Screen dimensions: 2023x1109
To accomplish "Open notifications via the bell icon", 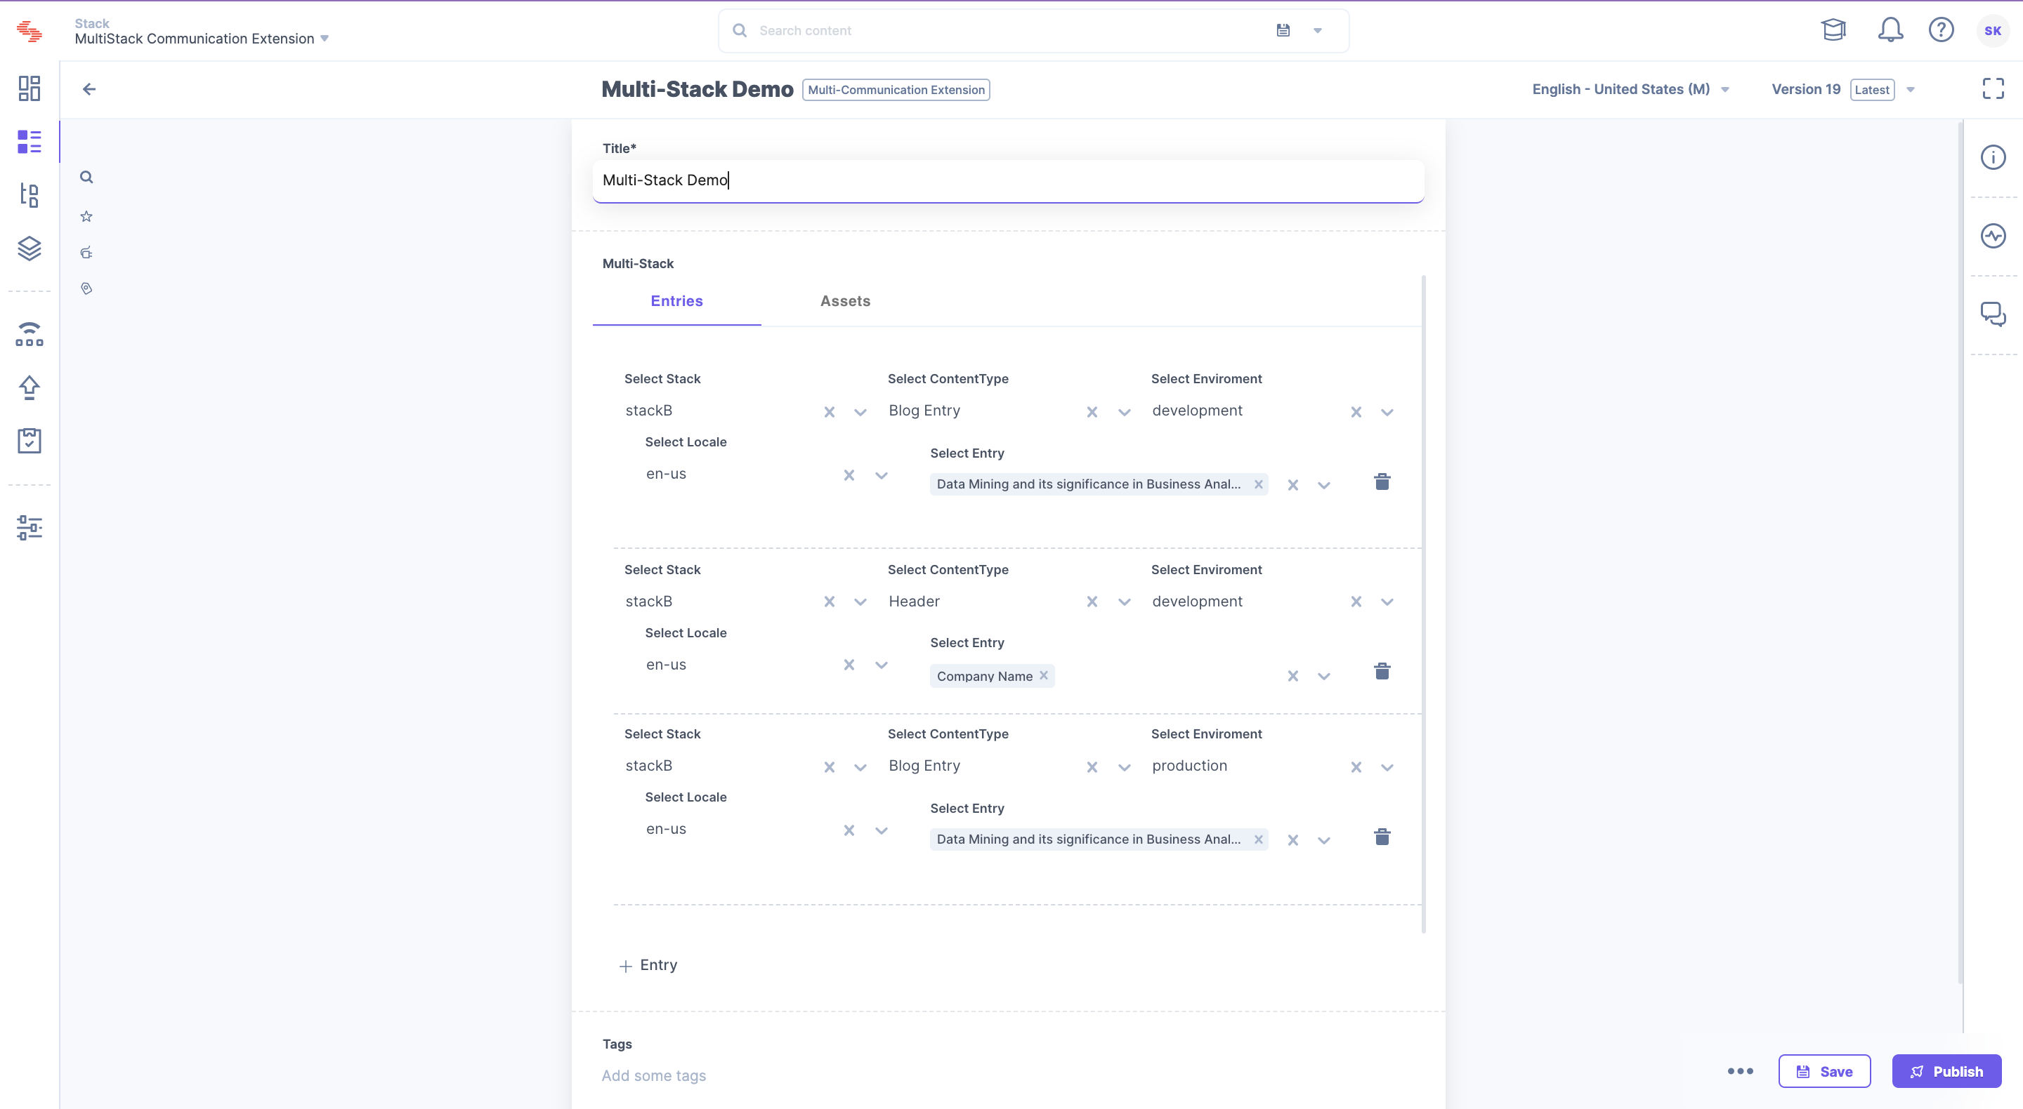I will (x=1890, y=29).
